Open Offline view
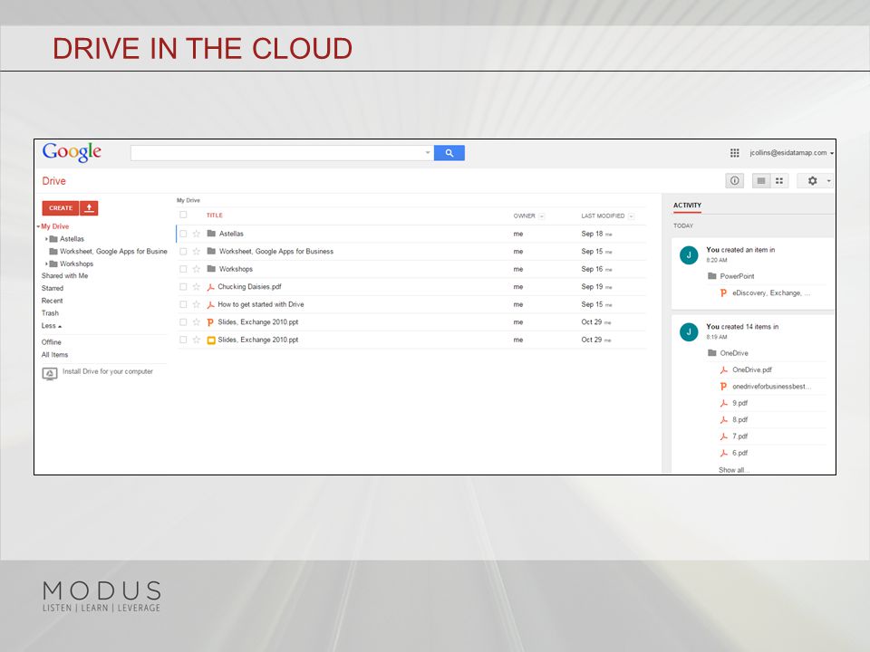Viewport: 870px width, 652px height. pyautogui.click(x=51, y=342)
